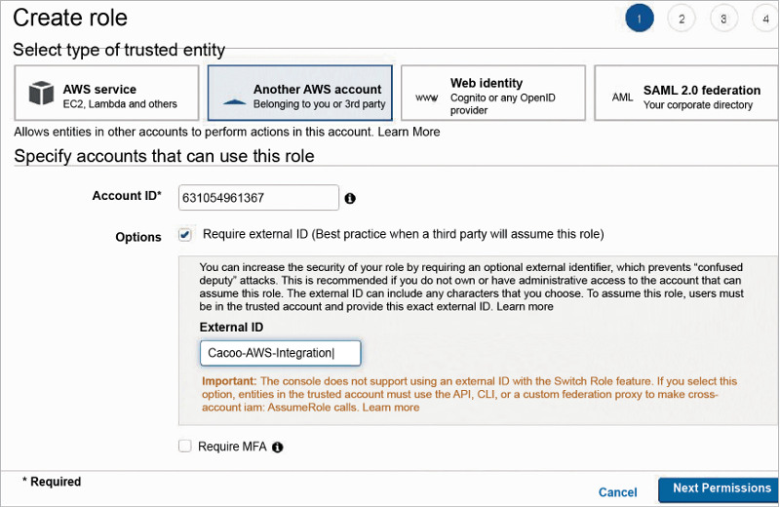This screenshot has height=507, width=780.
Task: Click the SAML 2.0 federation AML icon
Action: [622, 97]
